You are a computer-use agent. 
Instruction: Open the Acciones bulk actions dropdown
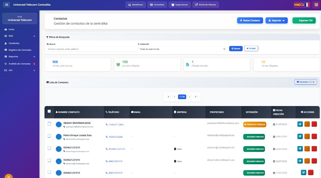[305, 82]
